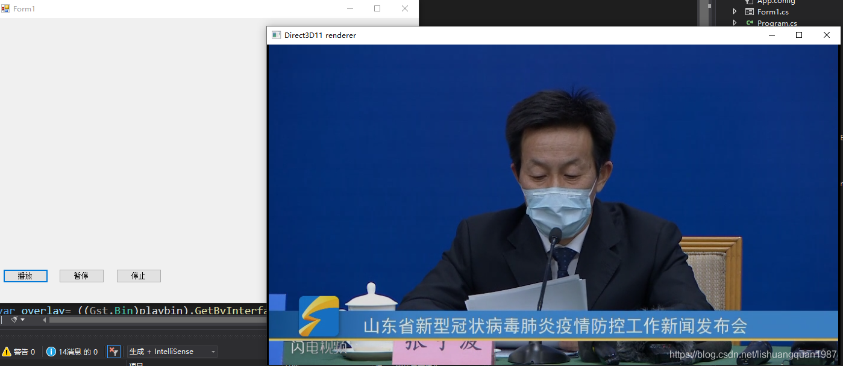The width and height of the screenshot is (843, 366).
Task: Minimize the Direct3D11 renderer window
Action: pos(771,35)
